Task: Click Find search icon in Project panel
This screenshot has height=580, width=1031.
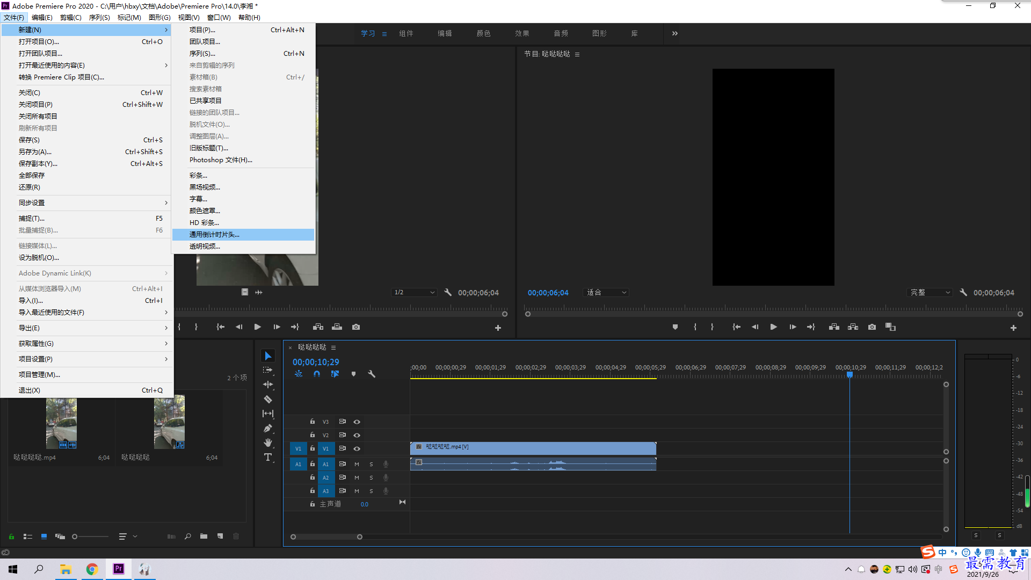Action: tap(187, 536)
